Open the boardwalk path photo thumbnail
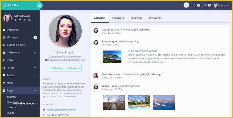 click(x=114, y=102)
